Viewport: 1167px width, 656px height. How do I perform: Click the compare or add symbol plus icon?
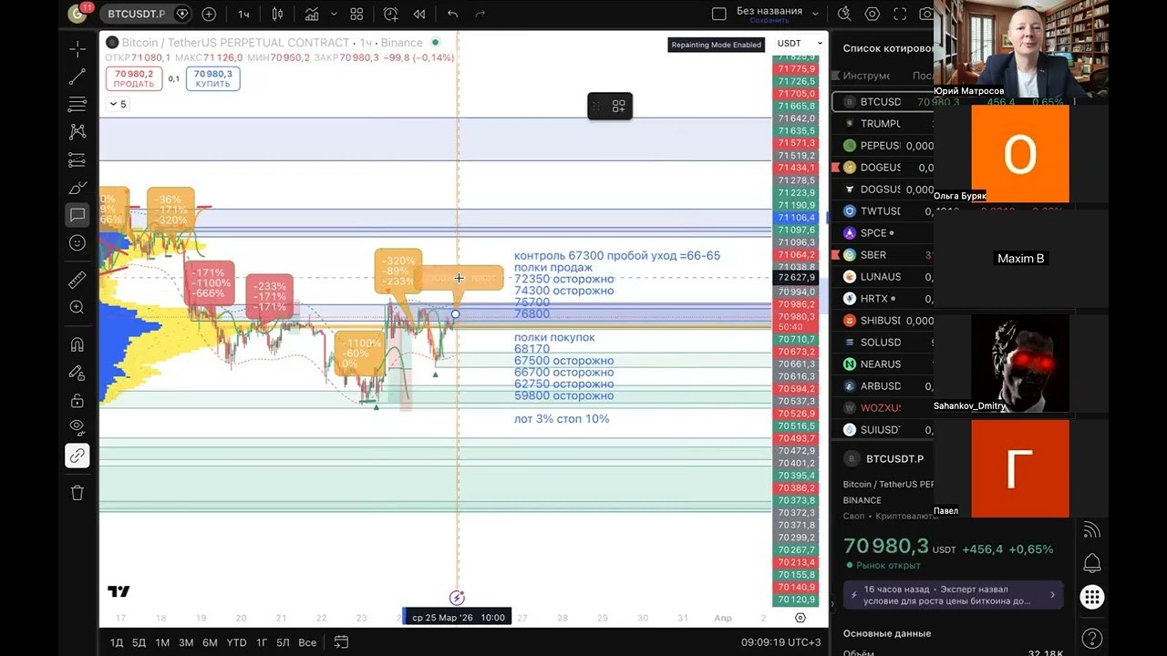[x=209, y=14]
